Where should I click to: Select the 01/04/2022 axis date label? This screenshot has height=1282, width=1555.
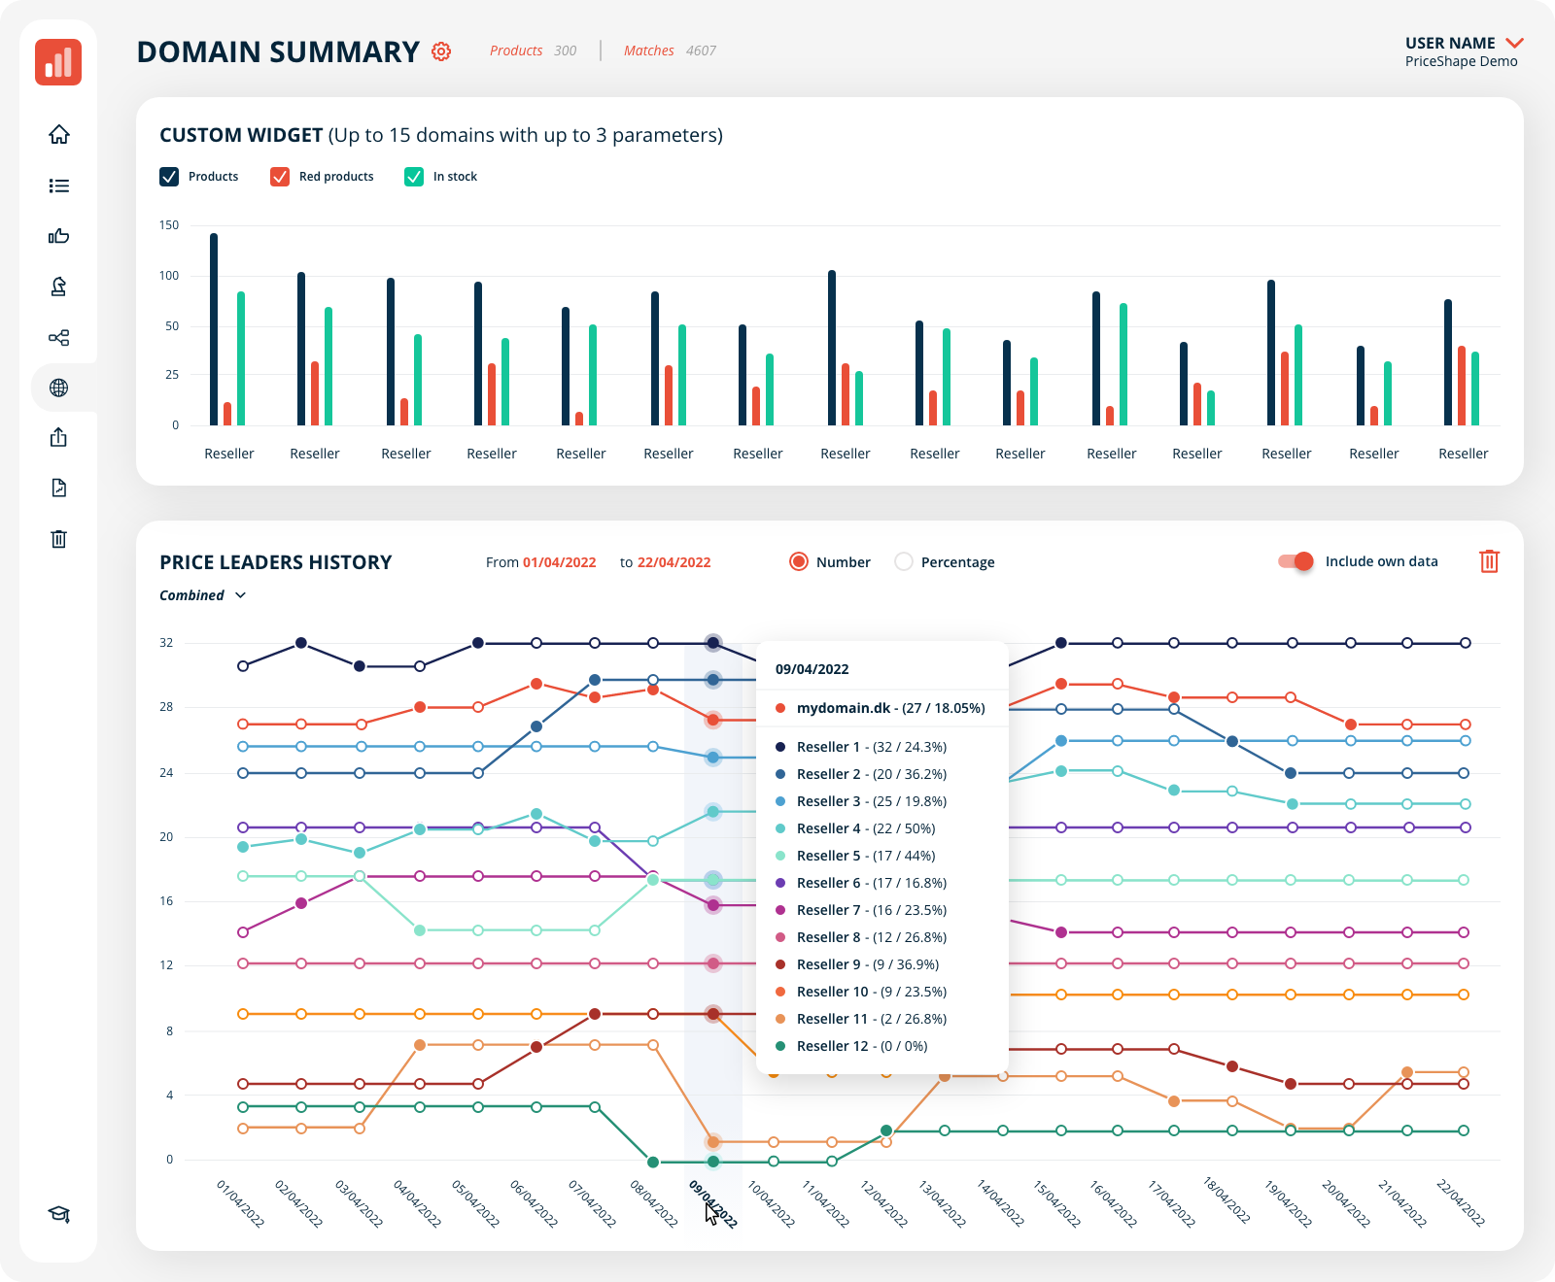point(240,1204)
